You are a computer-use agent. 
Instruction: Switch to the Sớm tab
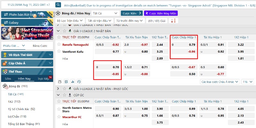[8, 79]
